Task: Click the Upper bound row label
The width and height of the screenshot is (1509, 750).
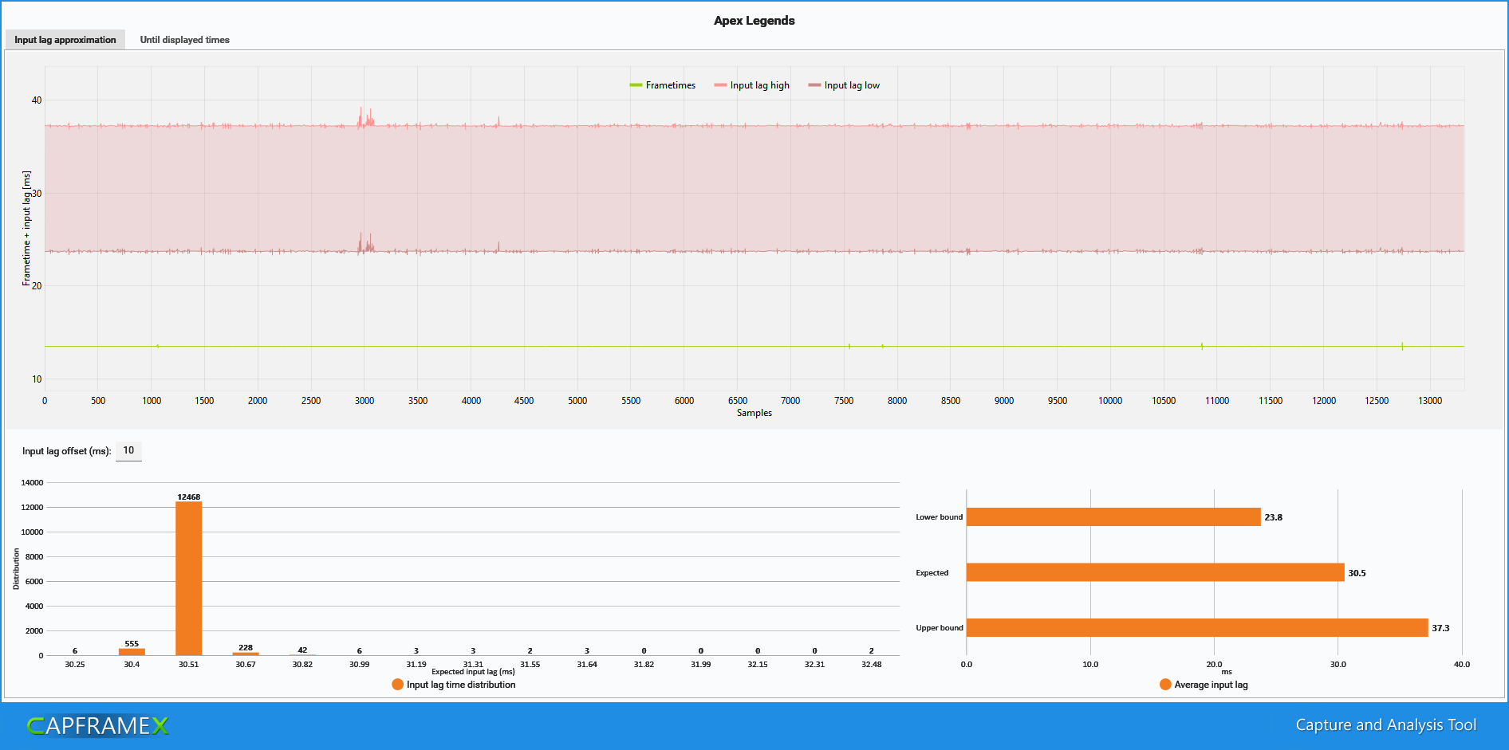Action: [940, 628]
